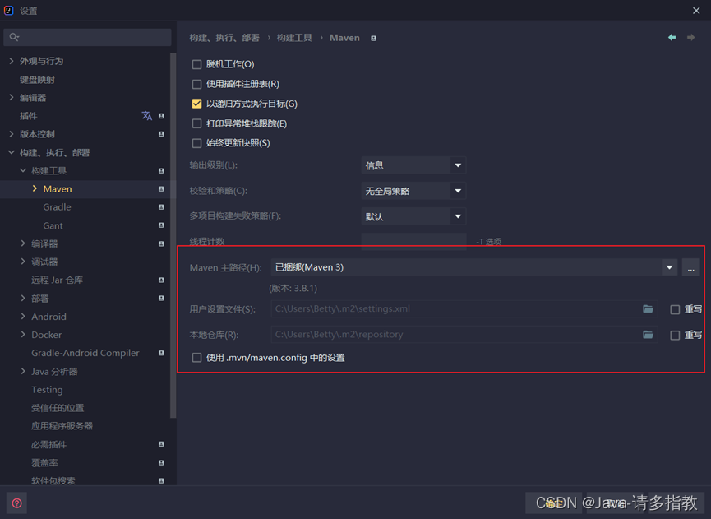The height and width of the screenshot is (519, 711).
Task: Uncheck 以递归方式执行目标(G)
Action: [196, 104]
